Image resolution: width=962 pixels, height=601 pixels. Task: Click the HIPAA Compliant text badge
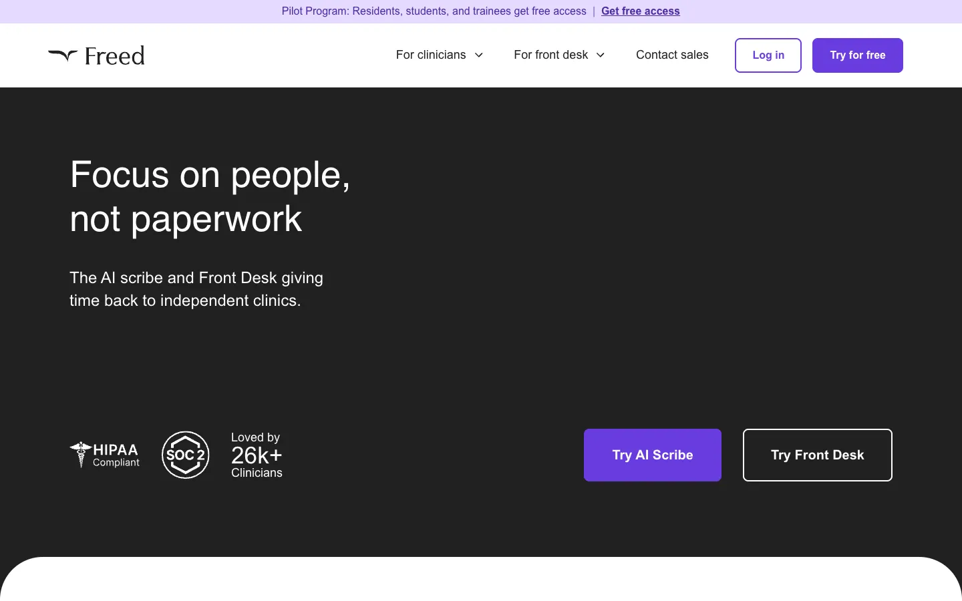[116, 455]
